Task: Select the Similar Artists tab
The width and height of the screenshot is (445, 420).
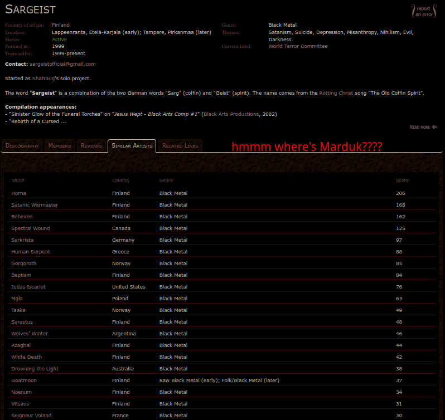Action: (x=132, y=146)
